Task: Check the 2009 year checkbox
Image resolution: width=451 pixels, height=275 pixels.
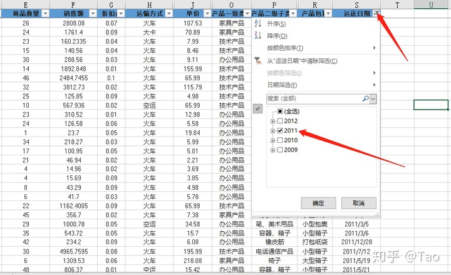Action: click(x=280, y=150)
